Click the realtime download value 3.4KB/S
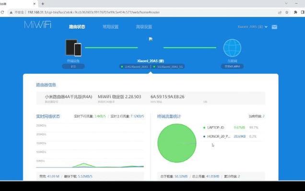The width and height of the screenshot is (305, 191). pyautogui.click(x=100, y=116)
